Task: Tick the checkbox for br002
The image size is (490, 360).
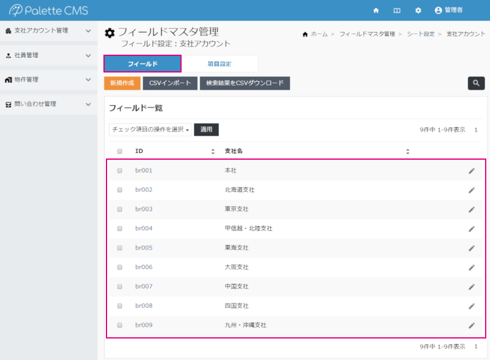Action: 120,190
